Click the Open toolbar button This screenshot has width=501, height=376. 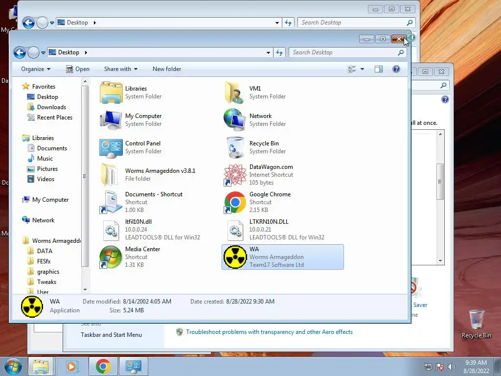click(78, 69)
